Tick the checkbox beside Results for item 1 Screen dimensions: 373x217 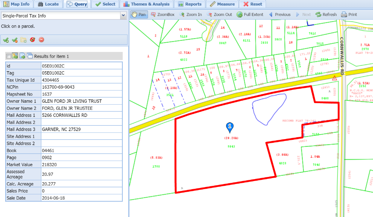9,56
